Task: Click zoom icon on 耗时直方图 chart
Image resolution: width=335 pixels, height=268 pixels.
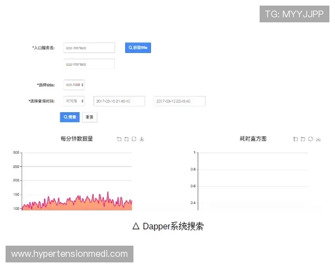Action: pos(295,139)
